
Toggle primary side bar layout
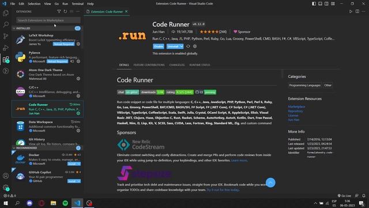pos(314,3)
